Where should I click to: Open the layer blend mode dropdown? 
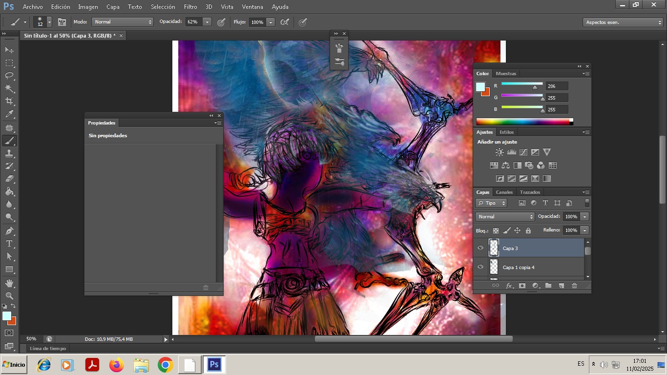click(x=505, y=217)
